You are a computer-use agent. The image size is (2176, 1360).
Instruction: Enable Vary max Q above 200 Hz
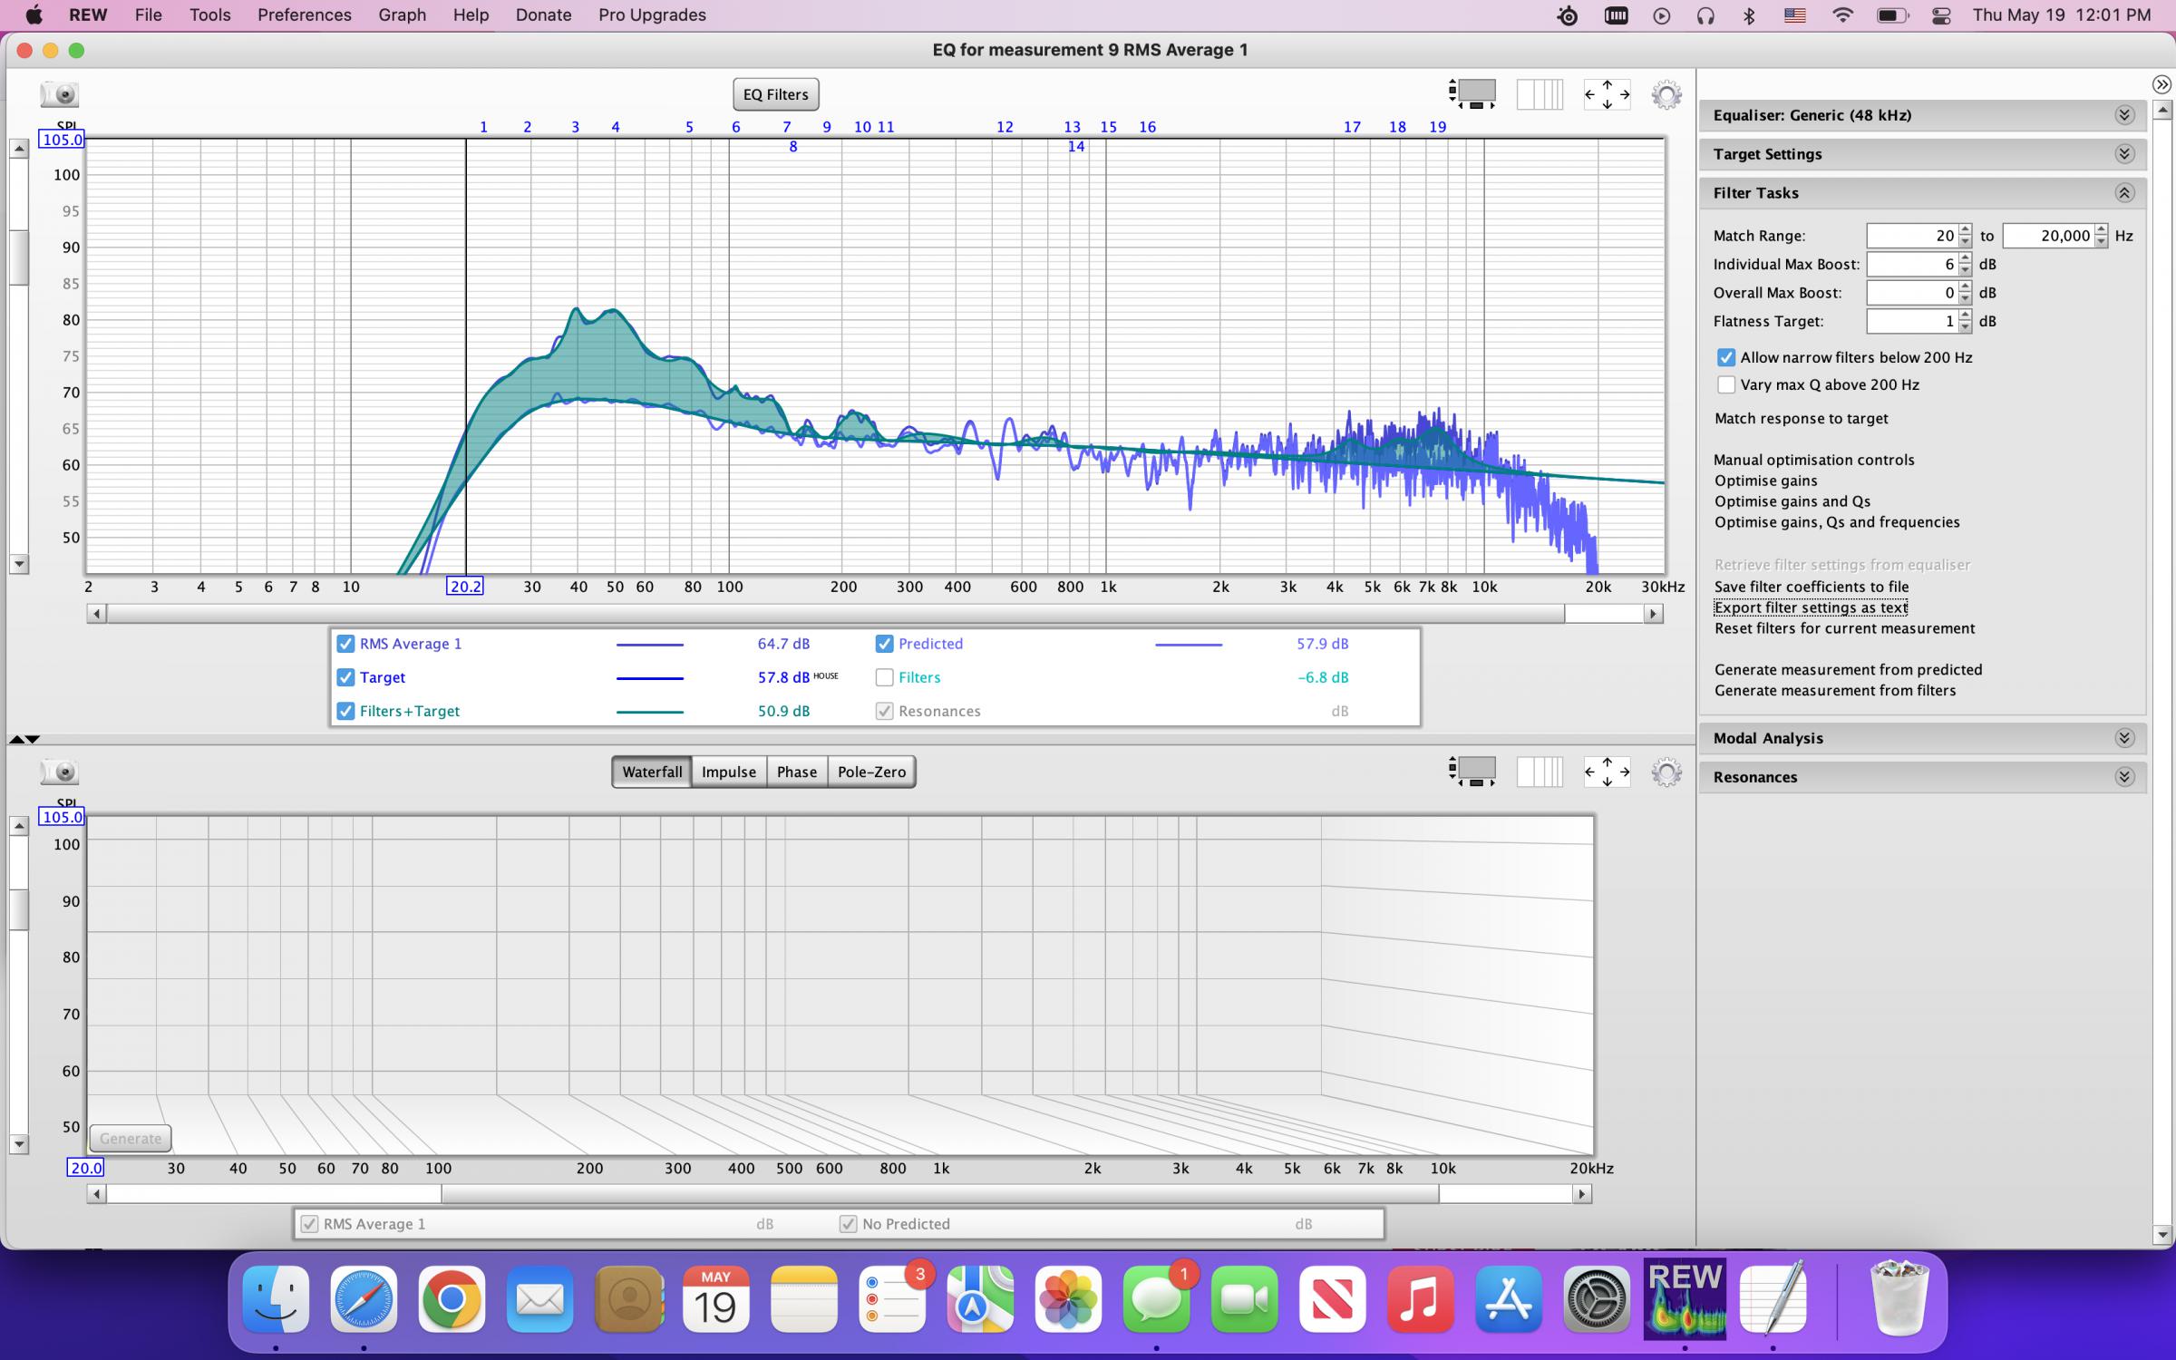pyautogui.click(x=1726, y=384)
